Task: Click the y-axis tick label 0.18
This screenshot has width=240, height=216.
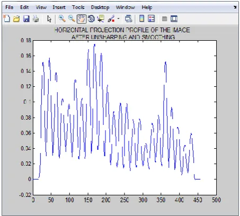Action: (x=26, y=40)
